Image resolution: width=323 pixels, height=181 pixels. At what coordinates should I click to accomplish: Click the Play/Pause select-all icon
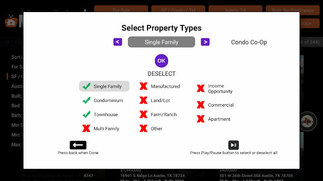[233, 145]
